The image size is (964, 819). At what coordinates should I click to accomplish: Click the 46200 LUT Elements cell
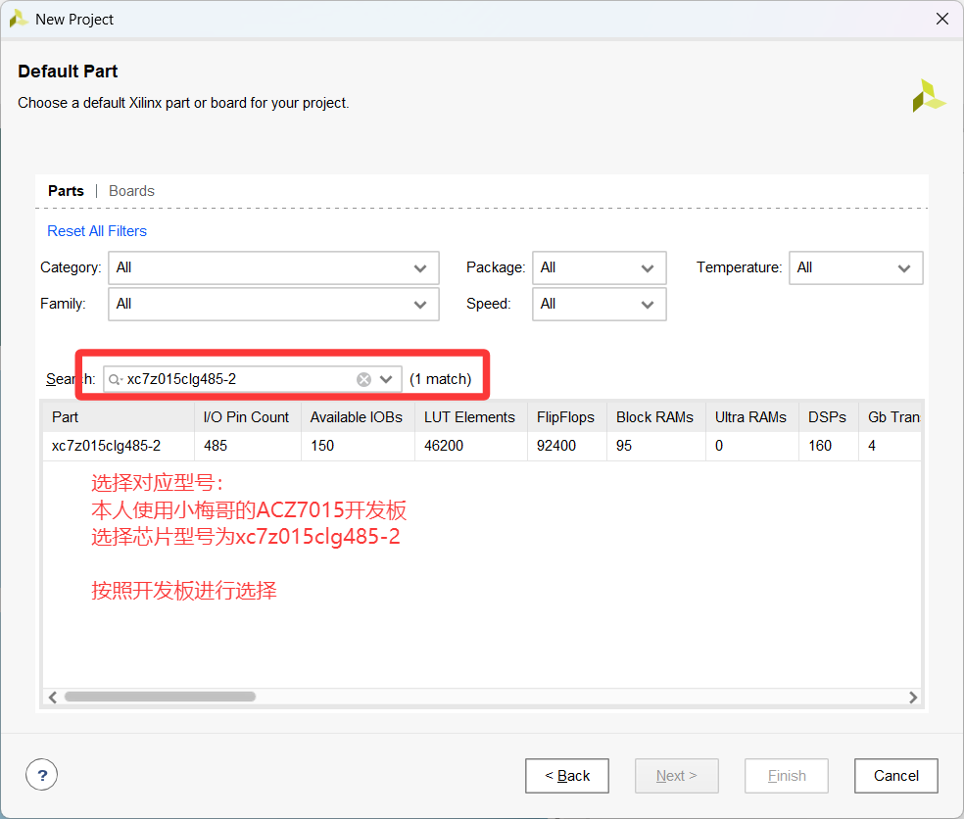pos(471,446)
